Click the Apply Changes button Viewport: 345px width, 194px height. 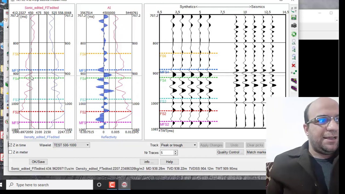[211, 145]
